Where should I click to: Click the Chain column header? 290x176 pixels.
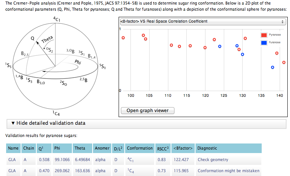tap(29, 148)
